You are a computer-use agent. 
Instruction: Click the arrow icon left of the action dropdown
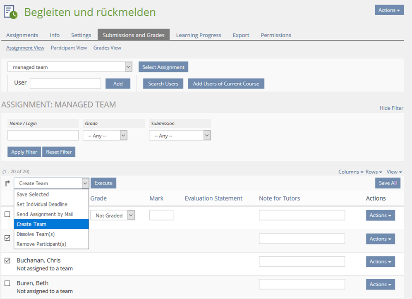pyautogui.click(x=7, y=183)
